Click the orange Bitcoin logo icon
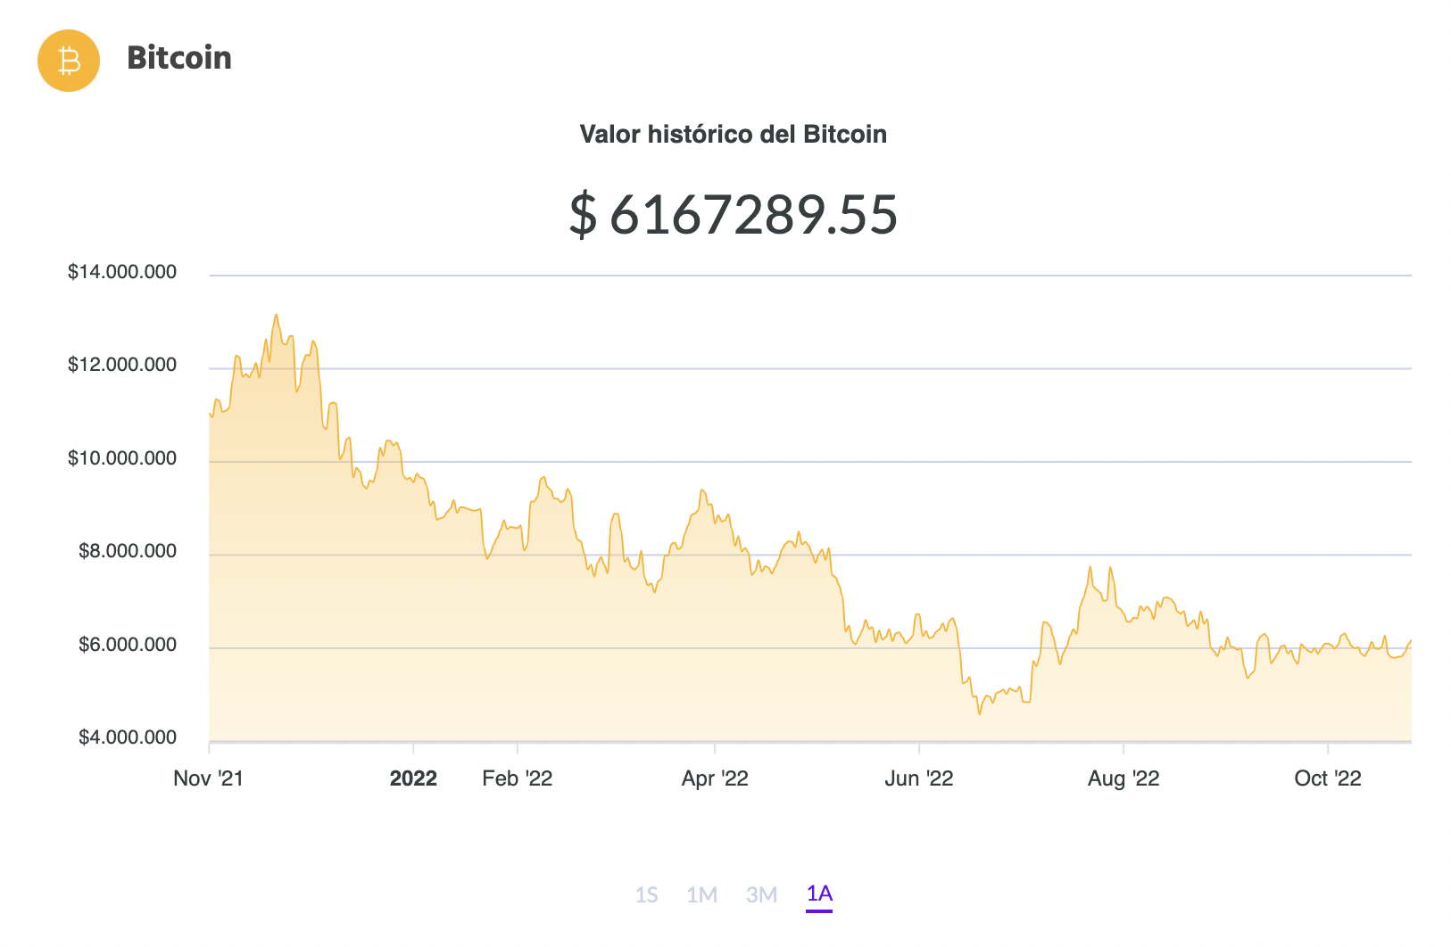1451x947 pixels. [69, 61]
